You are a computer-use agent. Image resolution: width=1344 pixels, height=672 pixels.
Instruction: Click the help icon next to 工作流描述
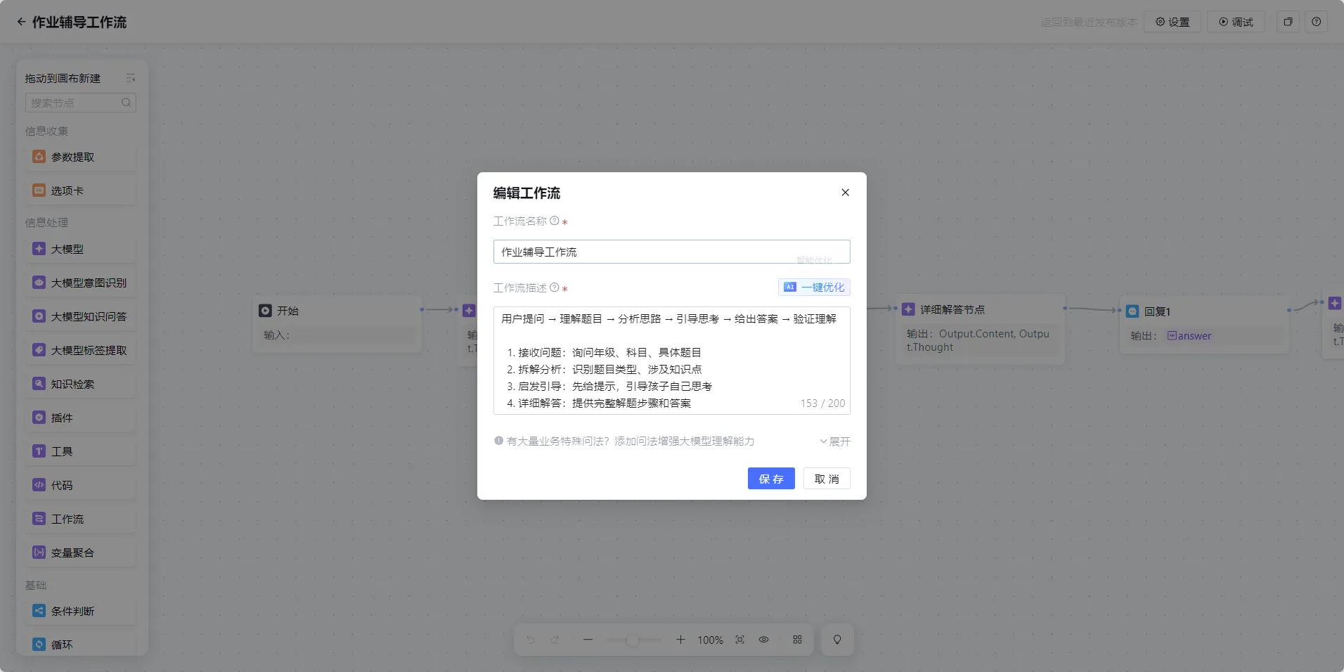[554, 287]
